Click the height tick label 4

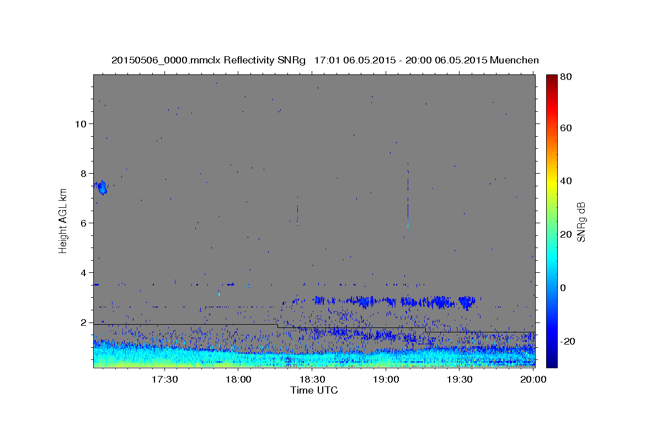point(84,273)
